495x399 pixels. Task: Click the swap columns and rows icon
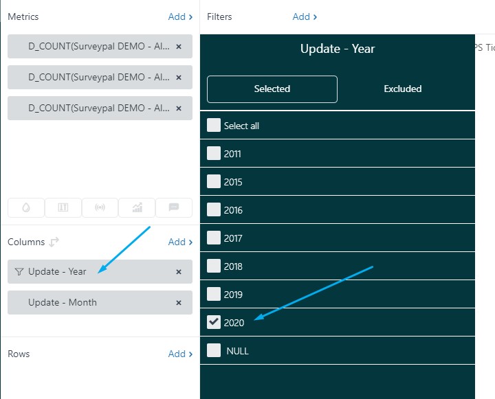(54, 242)
